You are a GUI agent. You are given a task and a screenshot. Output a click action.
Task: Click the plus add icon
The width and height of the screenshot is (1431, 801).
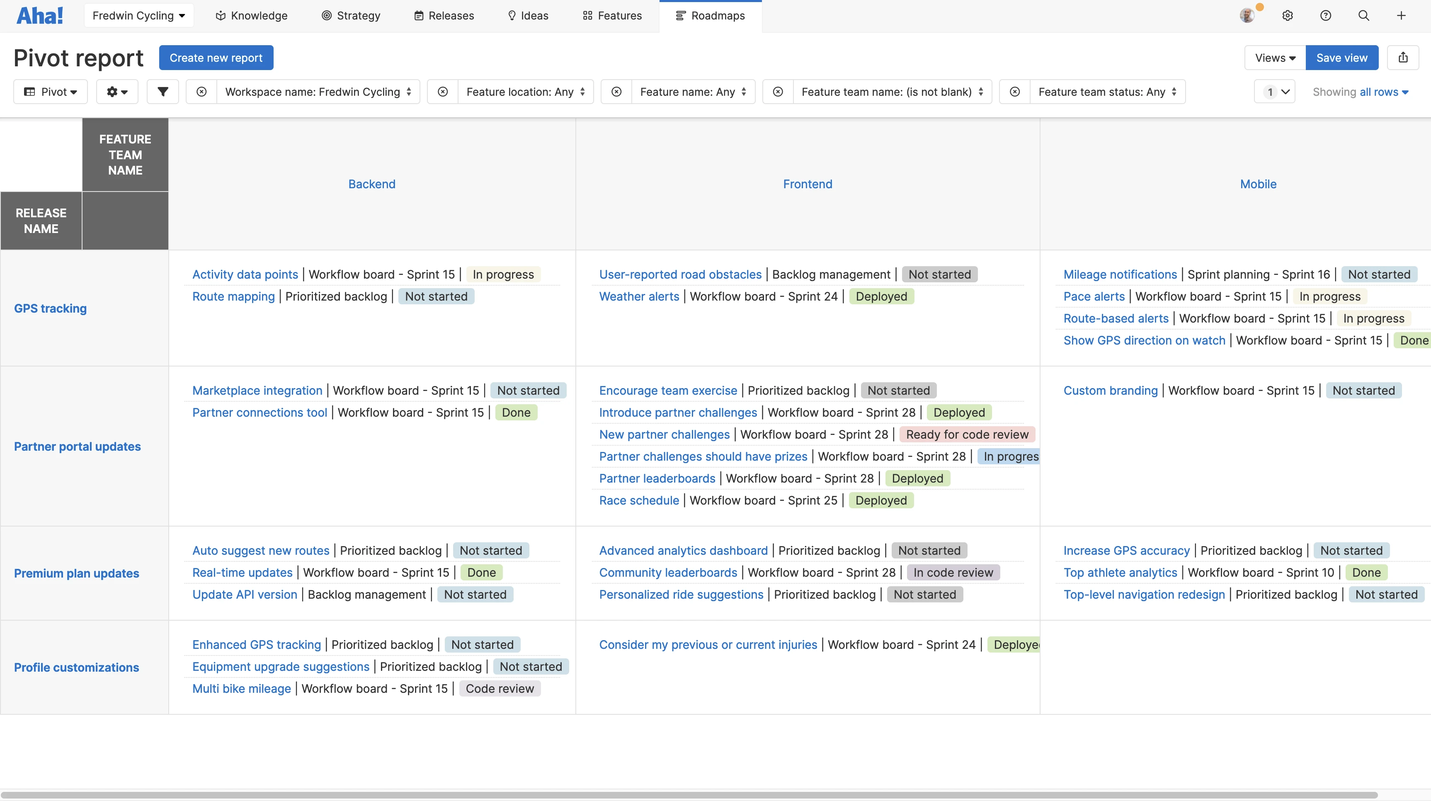click(1401, 16)
